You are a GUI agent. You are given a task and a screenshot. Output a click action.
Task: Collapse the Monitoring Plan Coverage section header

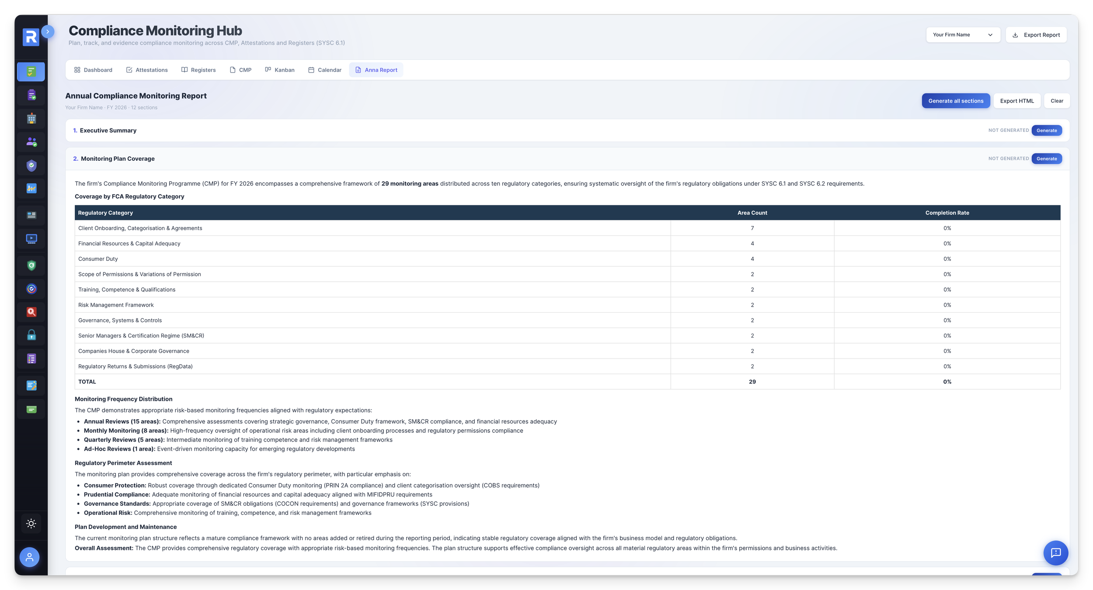117,158
